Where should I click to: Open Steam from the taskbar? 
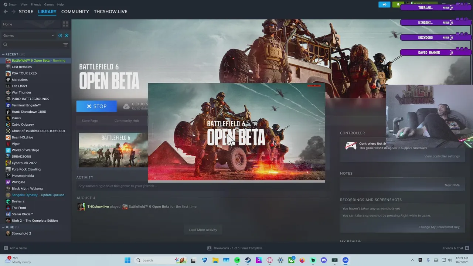pos(248,260)
